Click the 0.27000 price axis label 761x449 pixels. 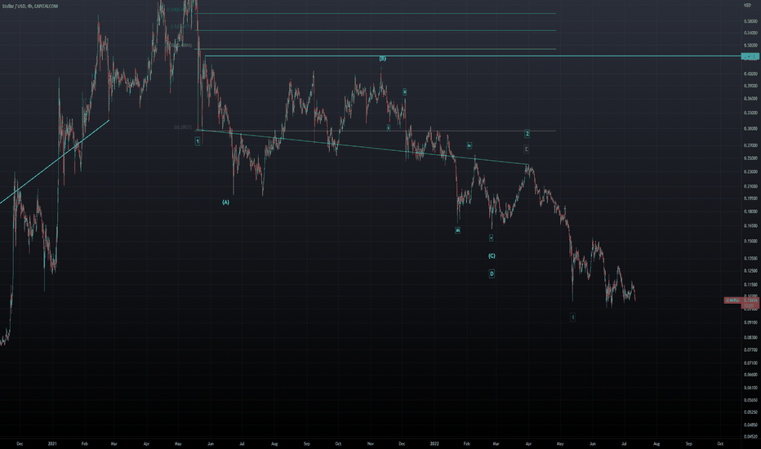[751, 145]
